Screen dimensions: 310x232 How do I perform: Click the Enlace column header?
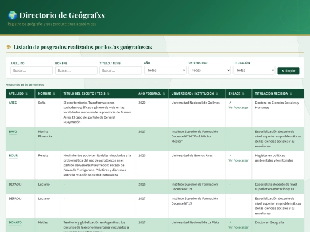tap(239, 93)
